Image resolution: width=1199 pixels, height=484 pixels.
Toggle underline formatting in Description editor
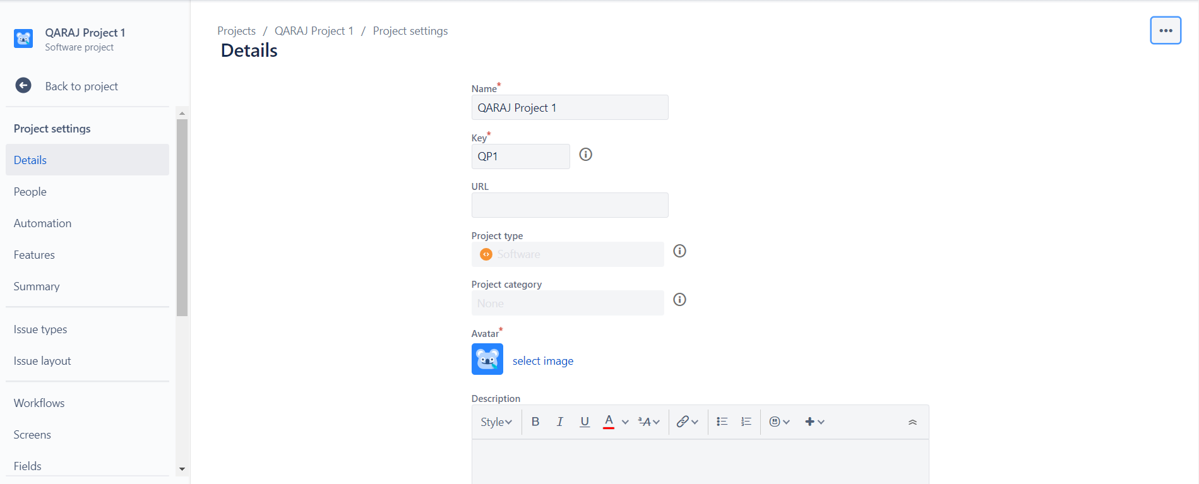tap(585, 422)
